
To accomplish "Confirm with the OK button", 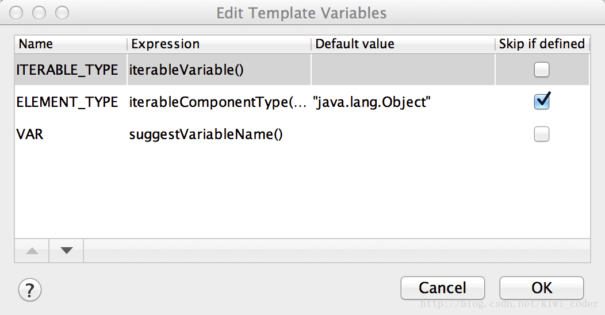I will (541, 288).
